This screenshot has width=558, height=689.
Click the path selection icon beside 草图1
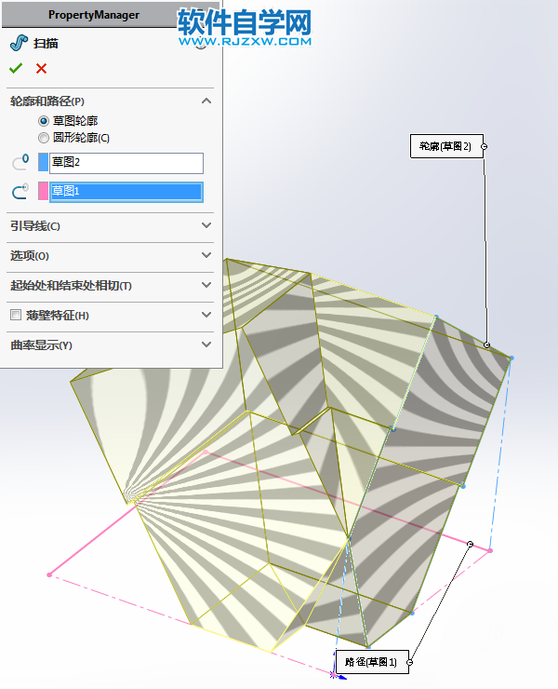[20, 191]
